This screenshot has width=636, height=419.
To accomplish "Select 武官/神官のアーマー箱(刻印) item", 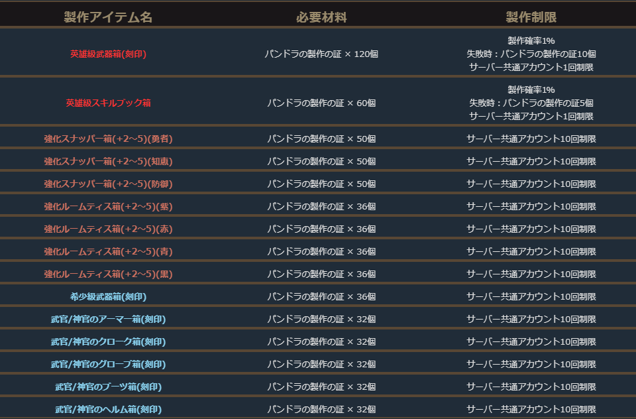I will [x=108, y=319].
